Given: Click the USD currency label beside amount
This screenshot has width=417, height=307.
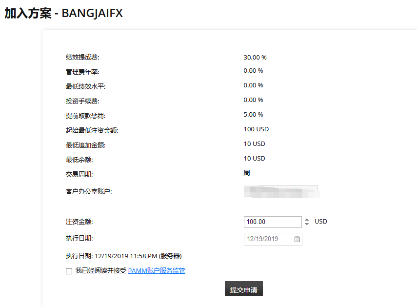Looking at the screenshot, I should 321,222.
